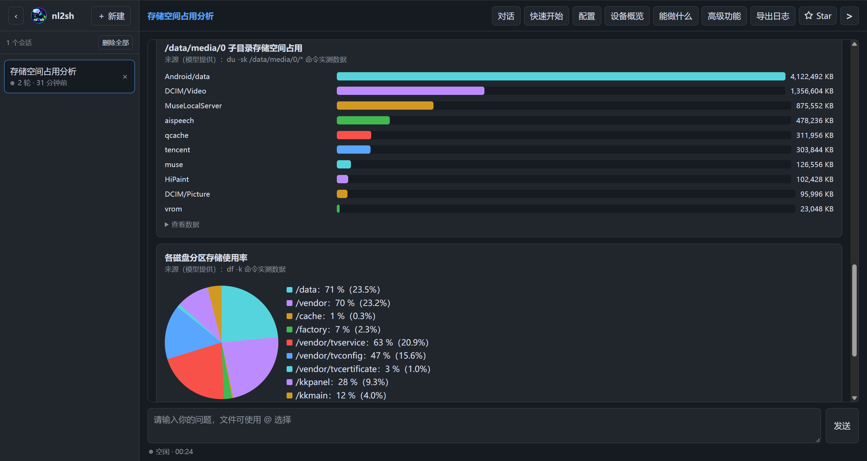
Task: Click the /vendor/tvservice red legend swatch
Action: (x=290, y=343)
